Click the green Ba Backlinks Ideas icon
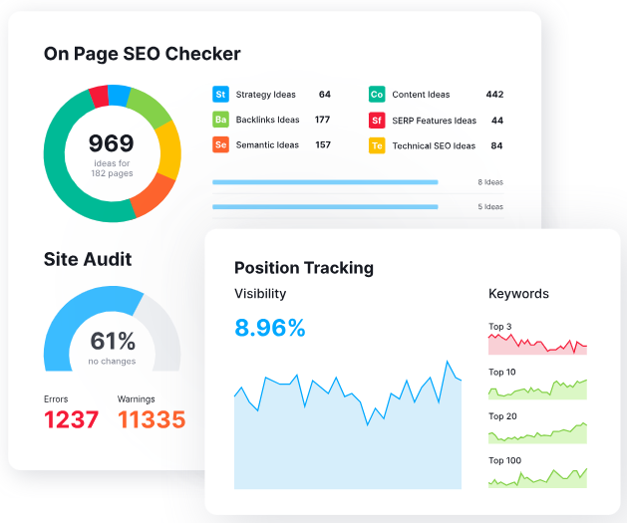Viewport: 627px width, 523px height. 220,120
